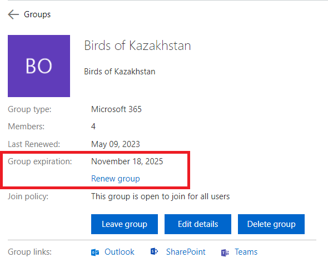Click the large Birds of Kazakhstan heading

tap(137, 46)
